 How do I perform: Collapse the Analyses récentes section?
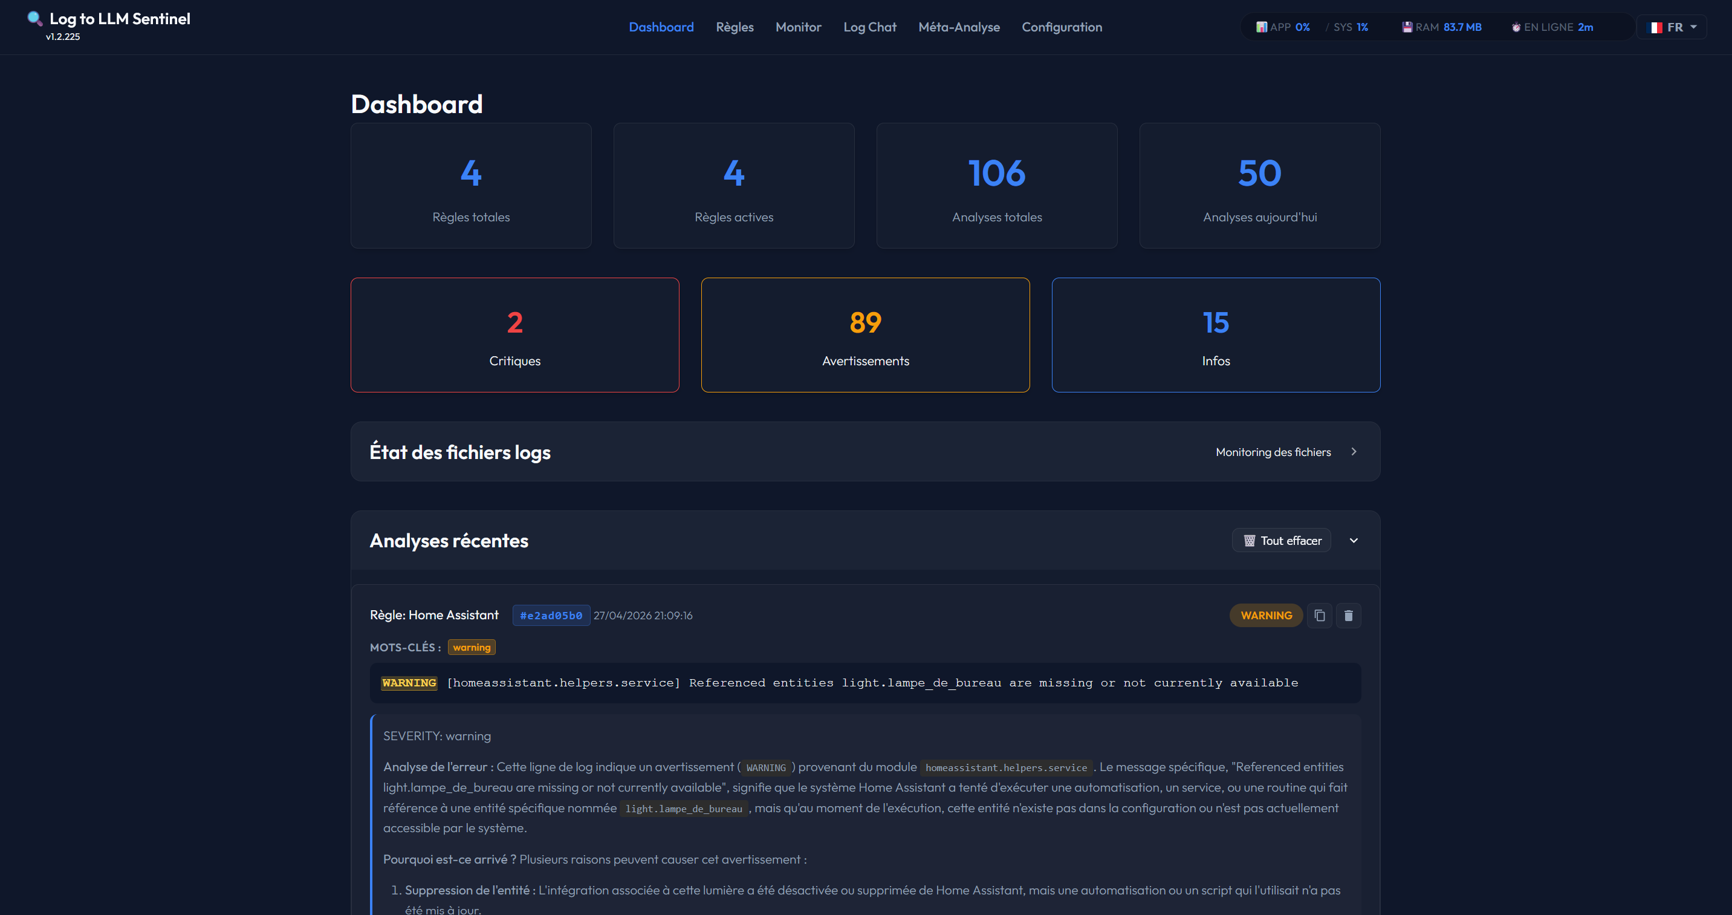coord(1354,540)
